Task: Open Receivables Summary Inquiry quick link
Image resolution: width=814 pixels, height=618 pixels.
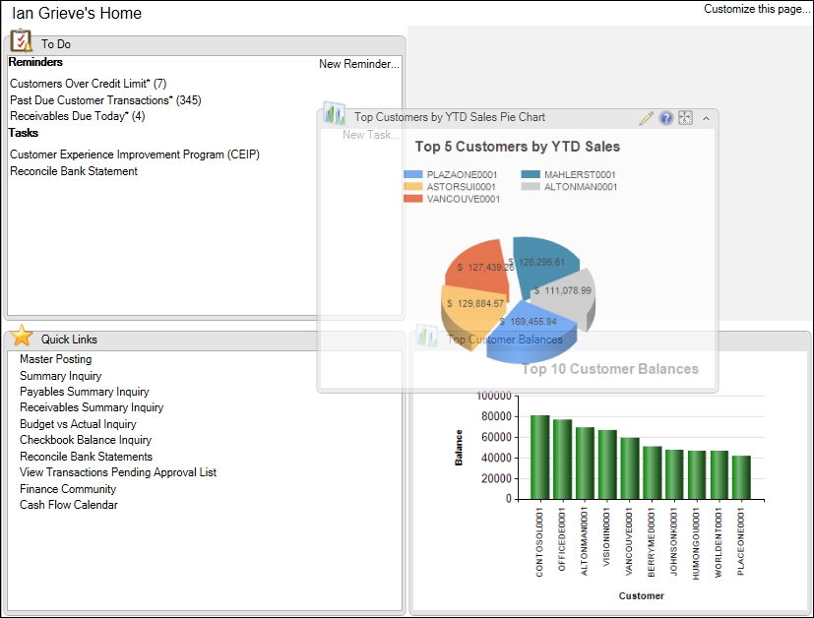Action: pos(92,407)
